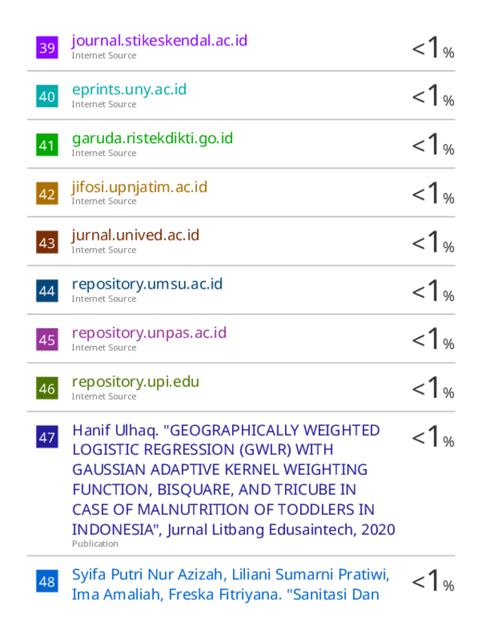Open jifosi.upnjatim.ac.id link
This screenshot has width=490, height=634.
point(139,187)
